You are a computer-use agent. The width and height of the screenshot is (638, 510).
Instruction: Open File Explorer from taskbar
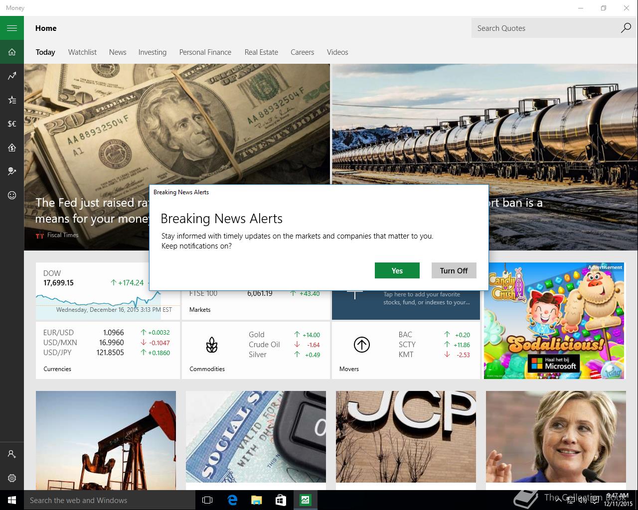[x=256, y=500]
